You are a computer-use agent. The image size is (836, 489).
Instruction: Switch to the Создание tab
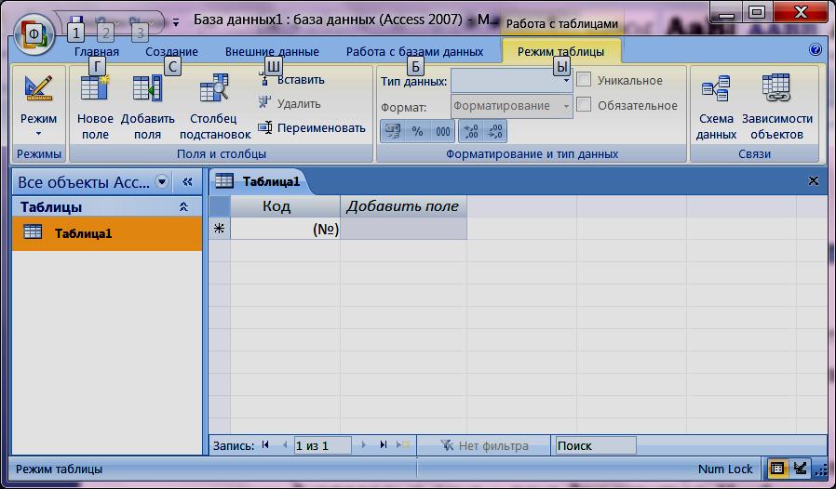(171, 52)
